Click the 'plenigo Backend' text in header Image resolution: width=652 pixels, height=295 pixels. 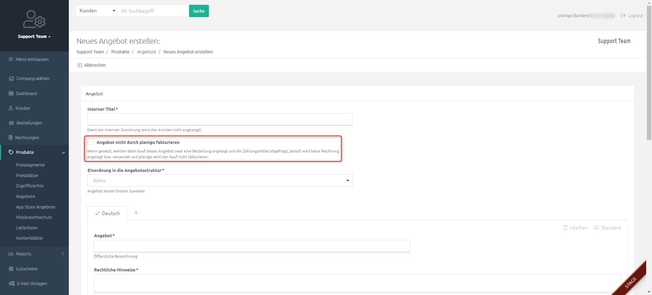pos(574,15)
